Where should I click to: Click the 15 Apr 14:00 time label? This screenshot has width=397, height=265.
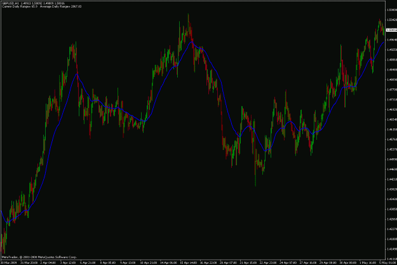pyautogui.click(x=189, y=262)
